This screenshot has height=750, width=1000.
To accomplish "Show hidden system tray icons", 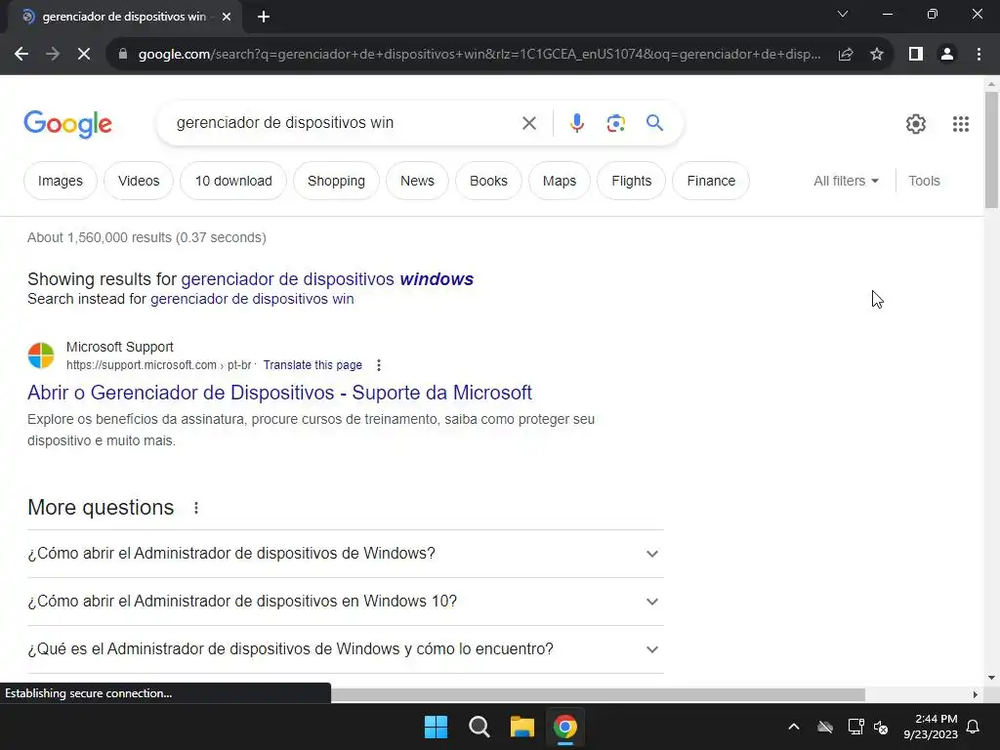I will click(x=794, y=727).
